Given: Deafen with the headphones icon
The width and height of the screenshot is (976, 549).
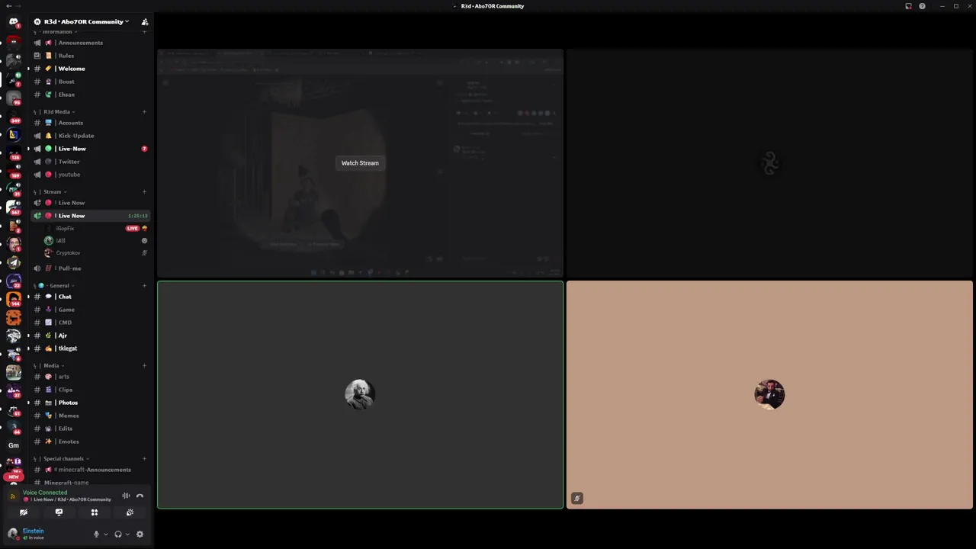Looking at the screenshot, I should (118, 535).
